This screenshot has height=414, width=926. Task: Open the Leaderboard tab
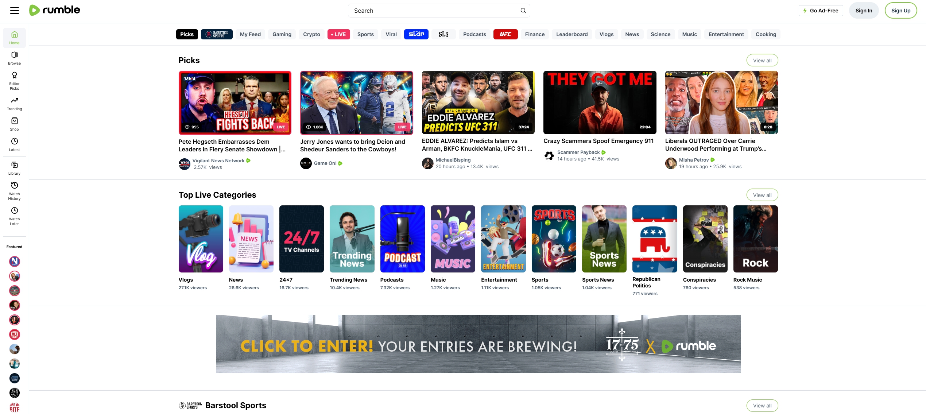(572, 34)
